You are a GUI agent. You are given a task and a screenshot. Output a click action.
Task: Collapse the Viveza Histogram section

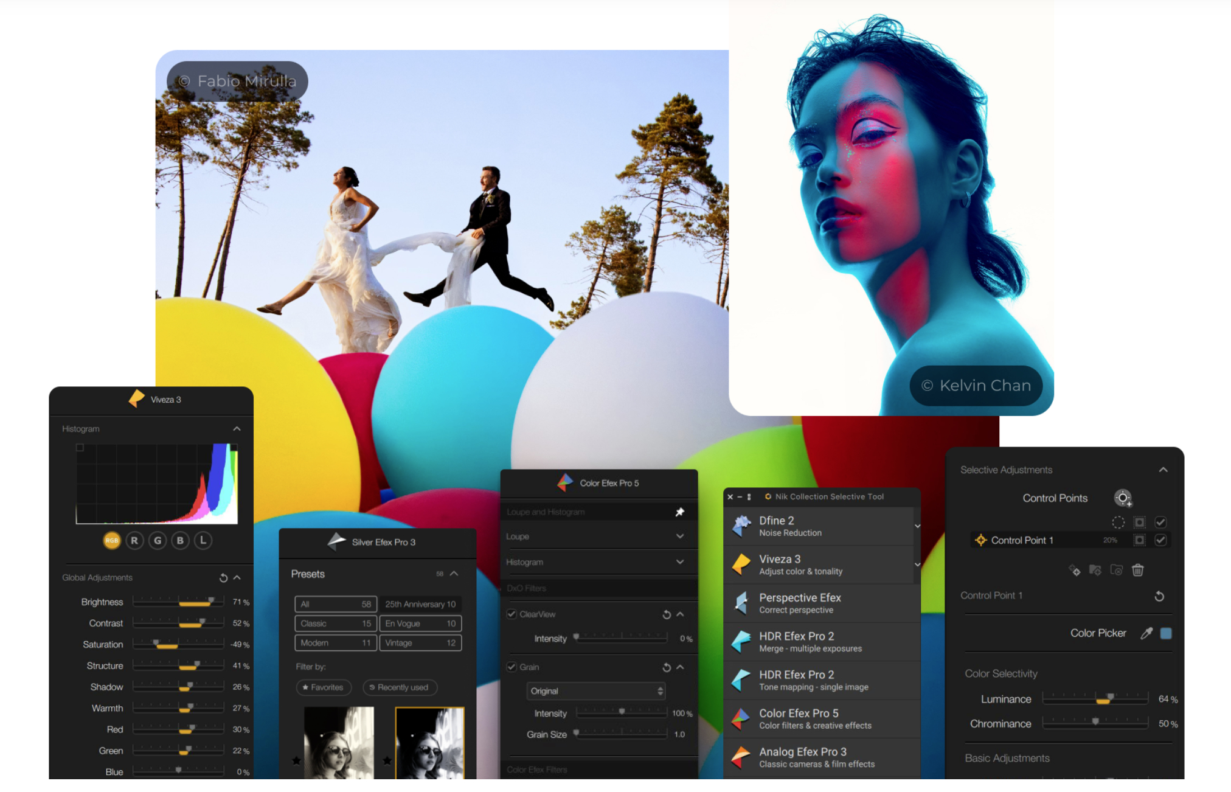pos(237,429)
